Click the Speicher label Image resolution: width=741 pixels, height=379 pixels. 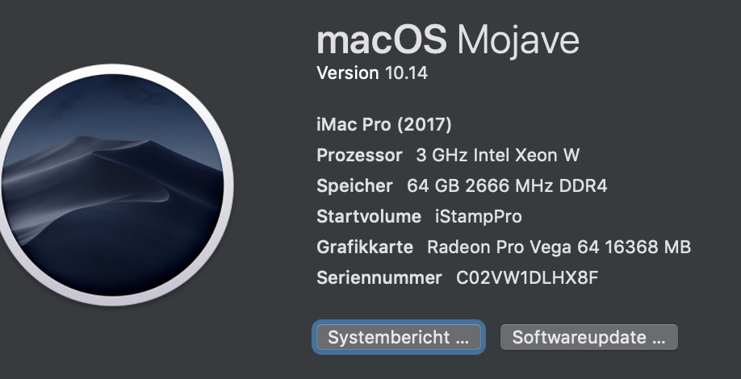pyautogui.click(x=354, y=186)
